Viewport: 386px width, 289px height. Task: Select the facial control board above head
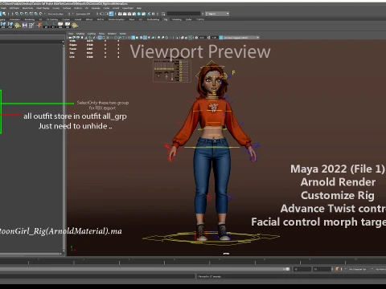pos(172,71)
